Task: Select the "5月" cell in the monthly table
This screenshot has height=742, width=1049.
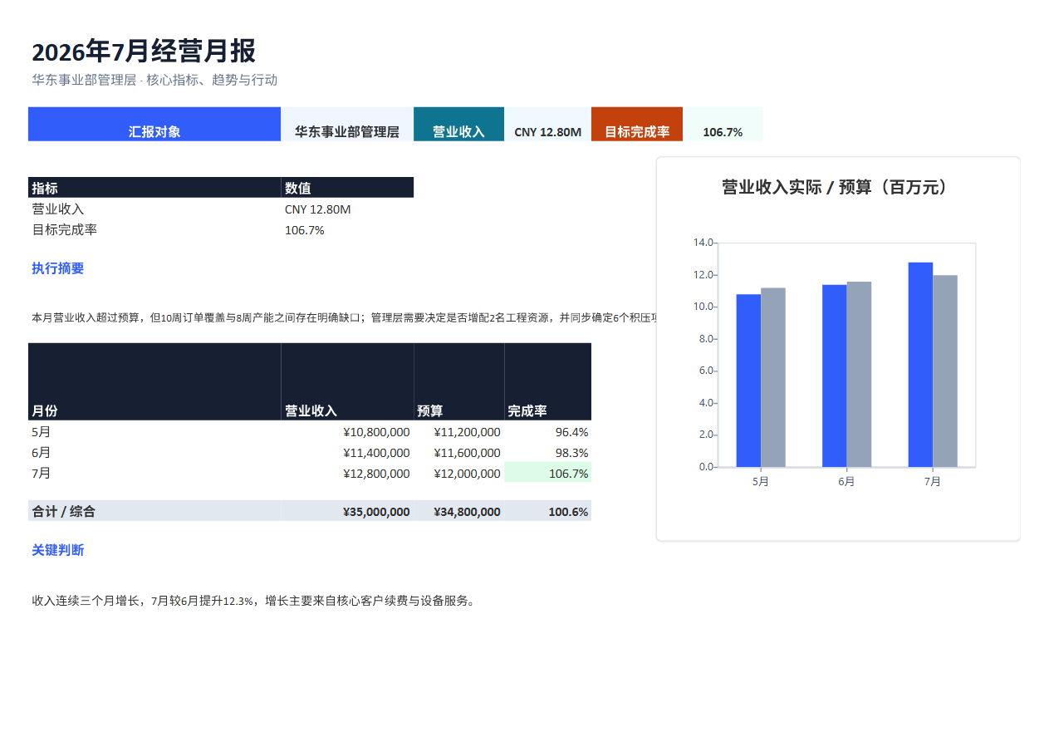Action: pos(154,432)
